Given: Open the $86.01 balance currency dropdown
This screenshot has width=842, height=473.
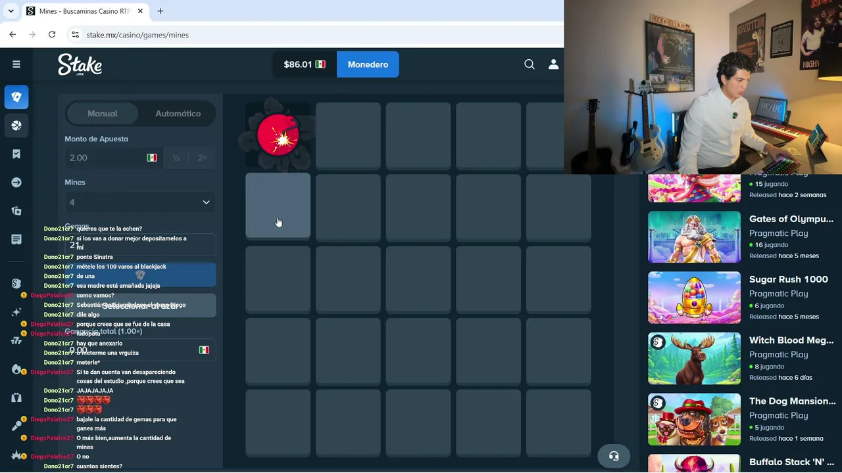Looking at the screenshot, I should tap(305, 64).
